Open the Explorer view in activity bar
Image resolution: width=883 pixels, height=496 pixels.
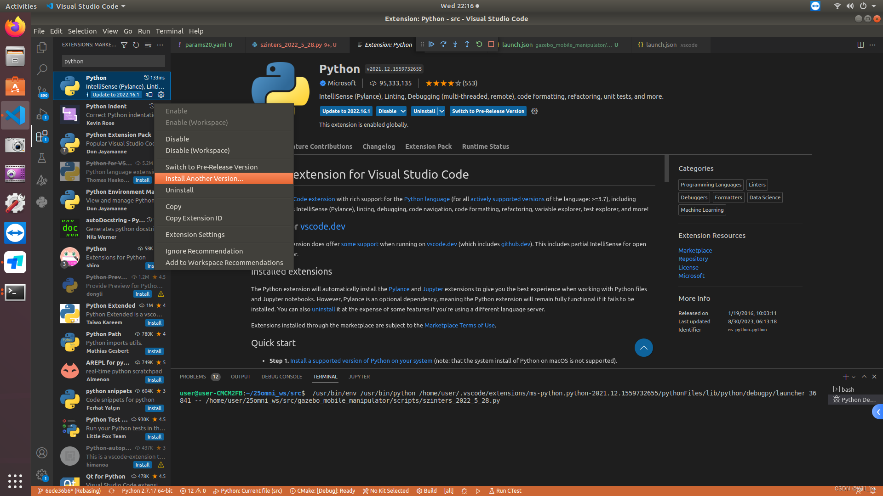coord(42,48)
